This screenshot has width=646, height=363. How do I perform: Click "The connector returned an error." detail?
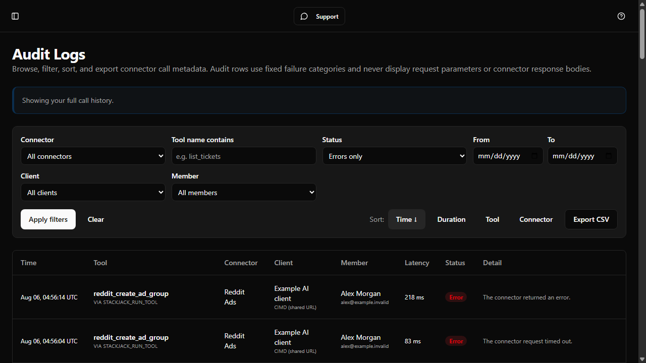(x=526, y=297)
